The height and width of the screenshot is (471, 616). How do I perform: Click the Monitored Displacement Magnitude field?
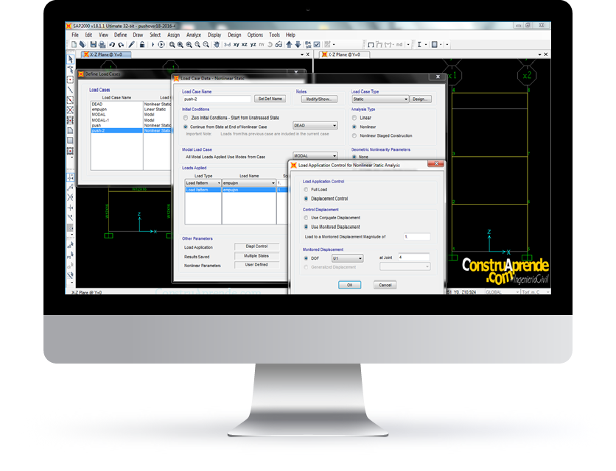[417, 237]
